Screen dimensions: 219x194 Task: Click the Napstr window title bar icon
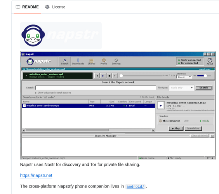[x=23, y=54]
